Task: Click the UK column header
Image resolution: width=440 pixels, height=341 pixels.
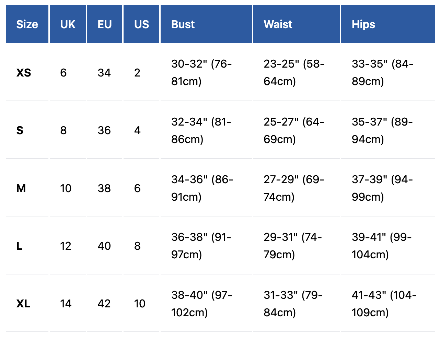Action: [68, 24]
